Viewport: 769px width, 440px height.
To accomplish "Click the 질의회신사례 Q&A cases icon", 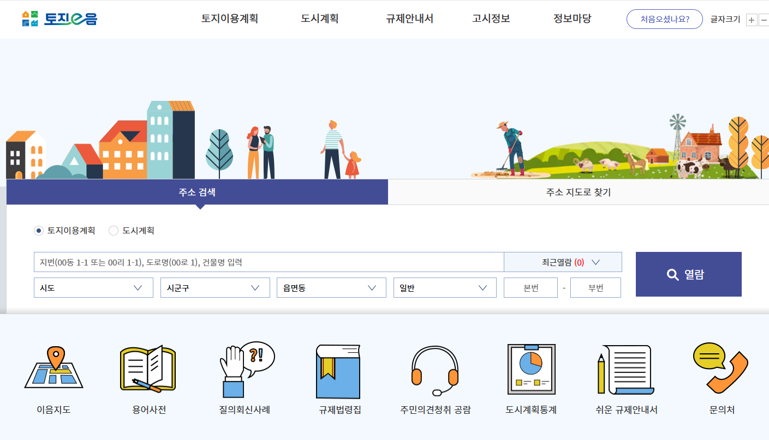I will click(x=244, y=369).
